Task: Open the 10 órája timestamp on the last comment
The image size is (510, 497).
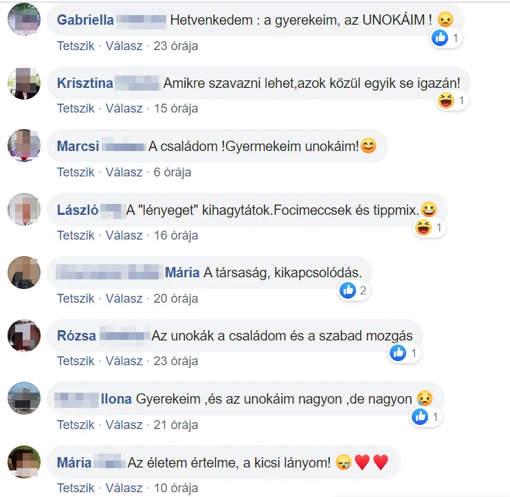Action: [176, 488]
